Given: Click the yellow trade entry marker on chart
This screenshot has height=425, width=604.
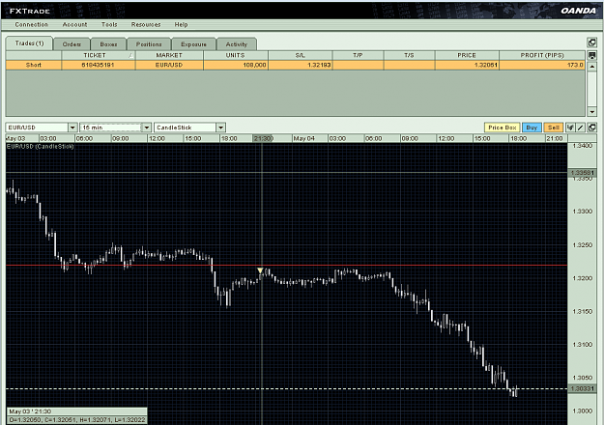Looking at the screenshot, I should click(260, 270).
